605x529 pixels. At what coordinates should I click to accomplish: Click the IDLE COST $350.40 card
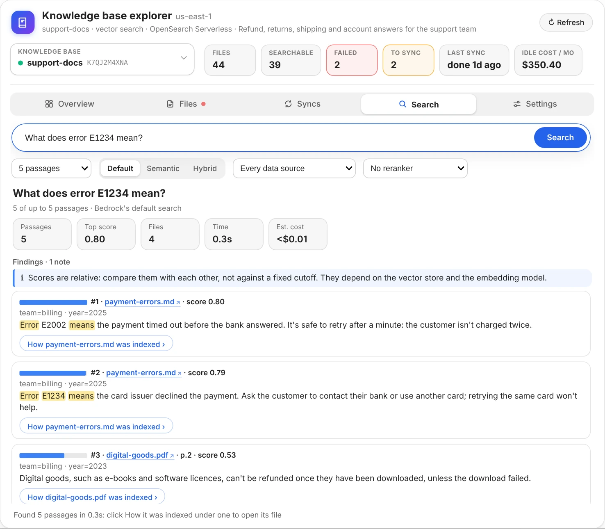pos(548,60)
